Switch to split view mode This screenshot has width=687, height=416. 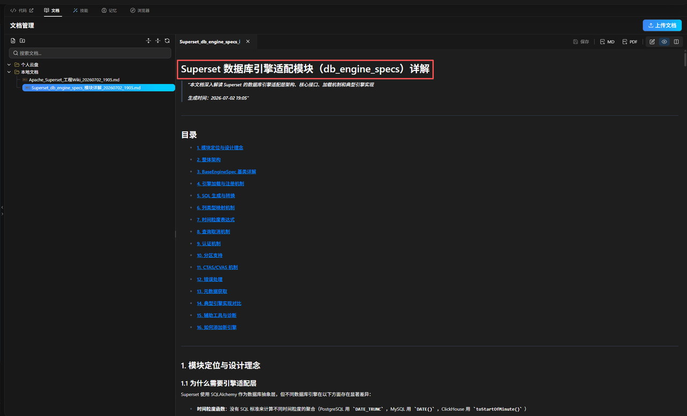coord(676,41)
